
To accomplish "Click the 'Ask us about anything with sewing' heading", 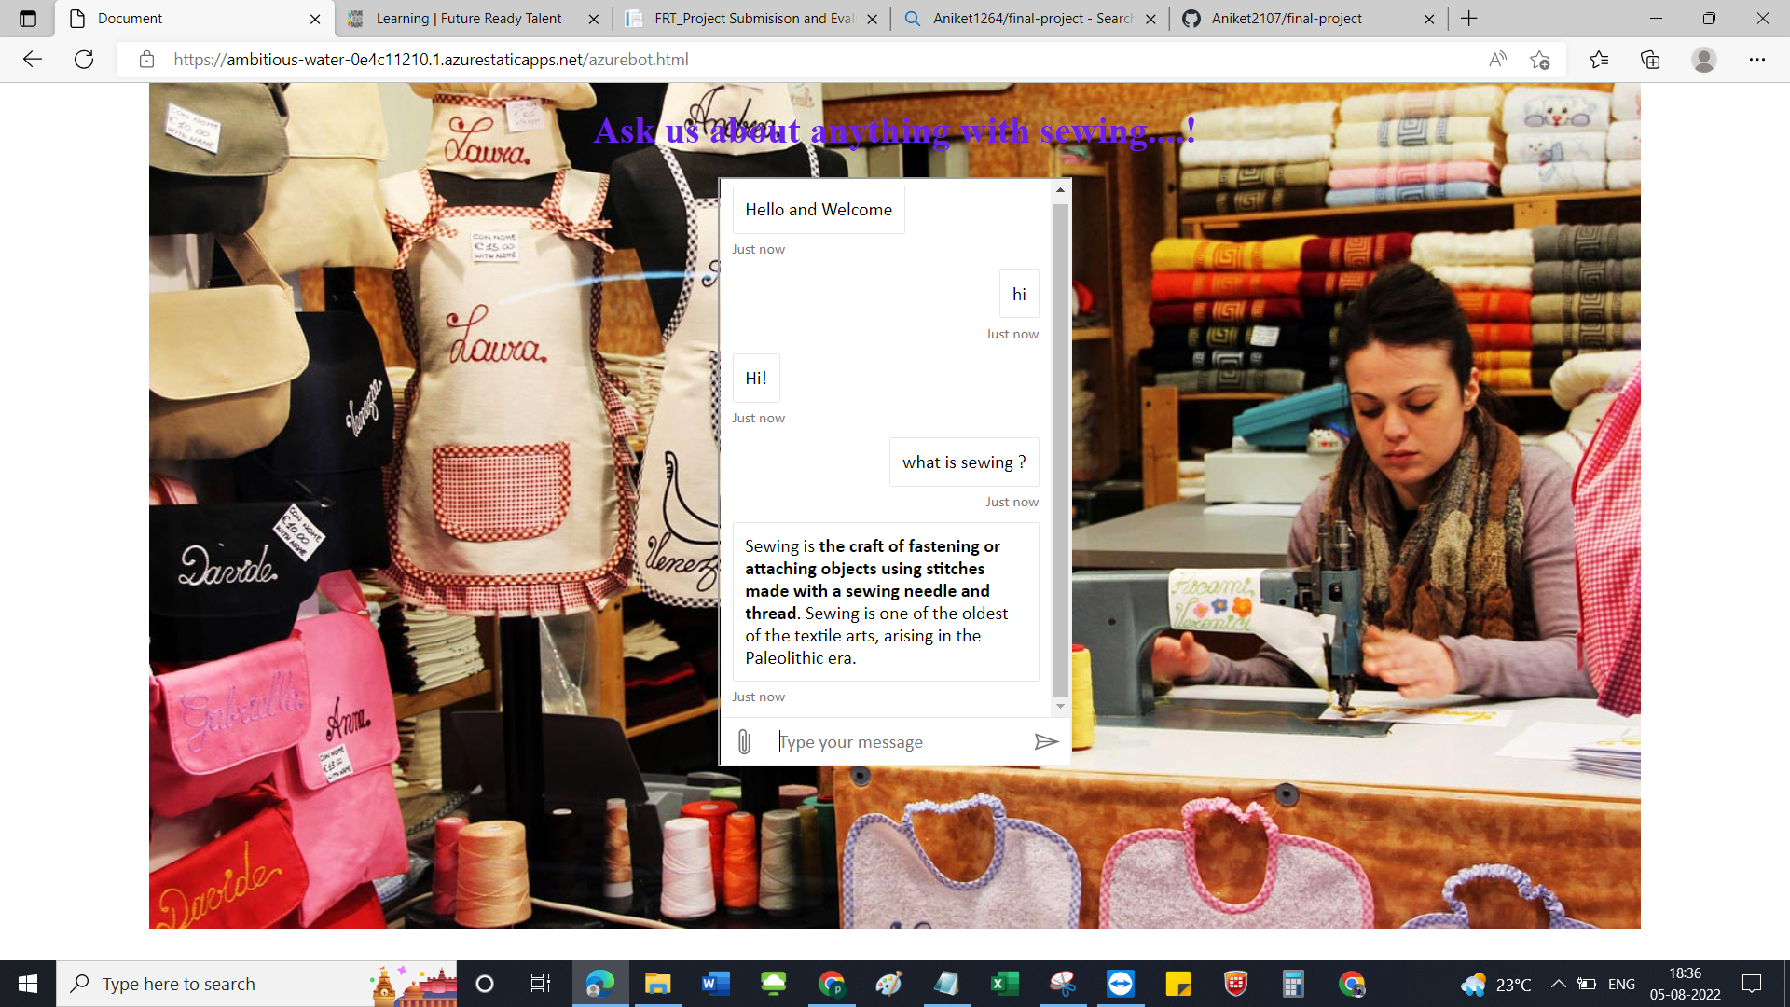I will tap(894, 131).
